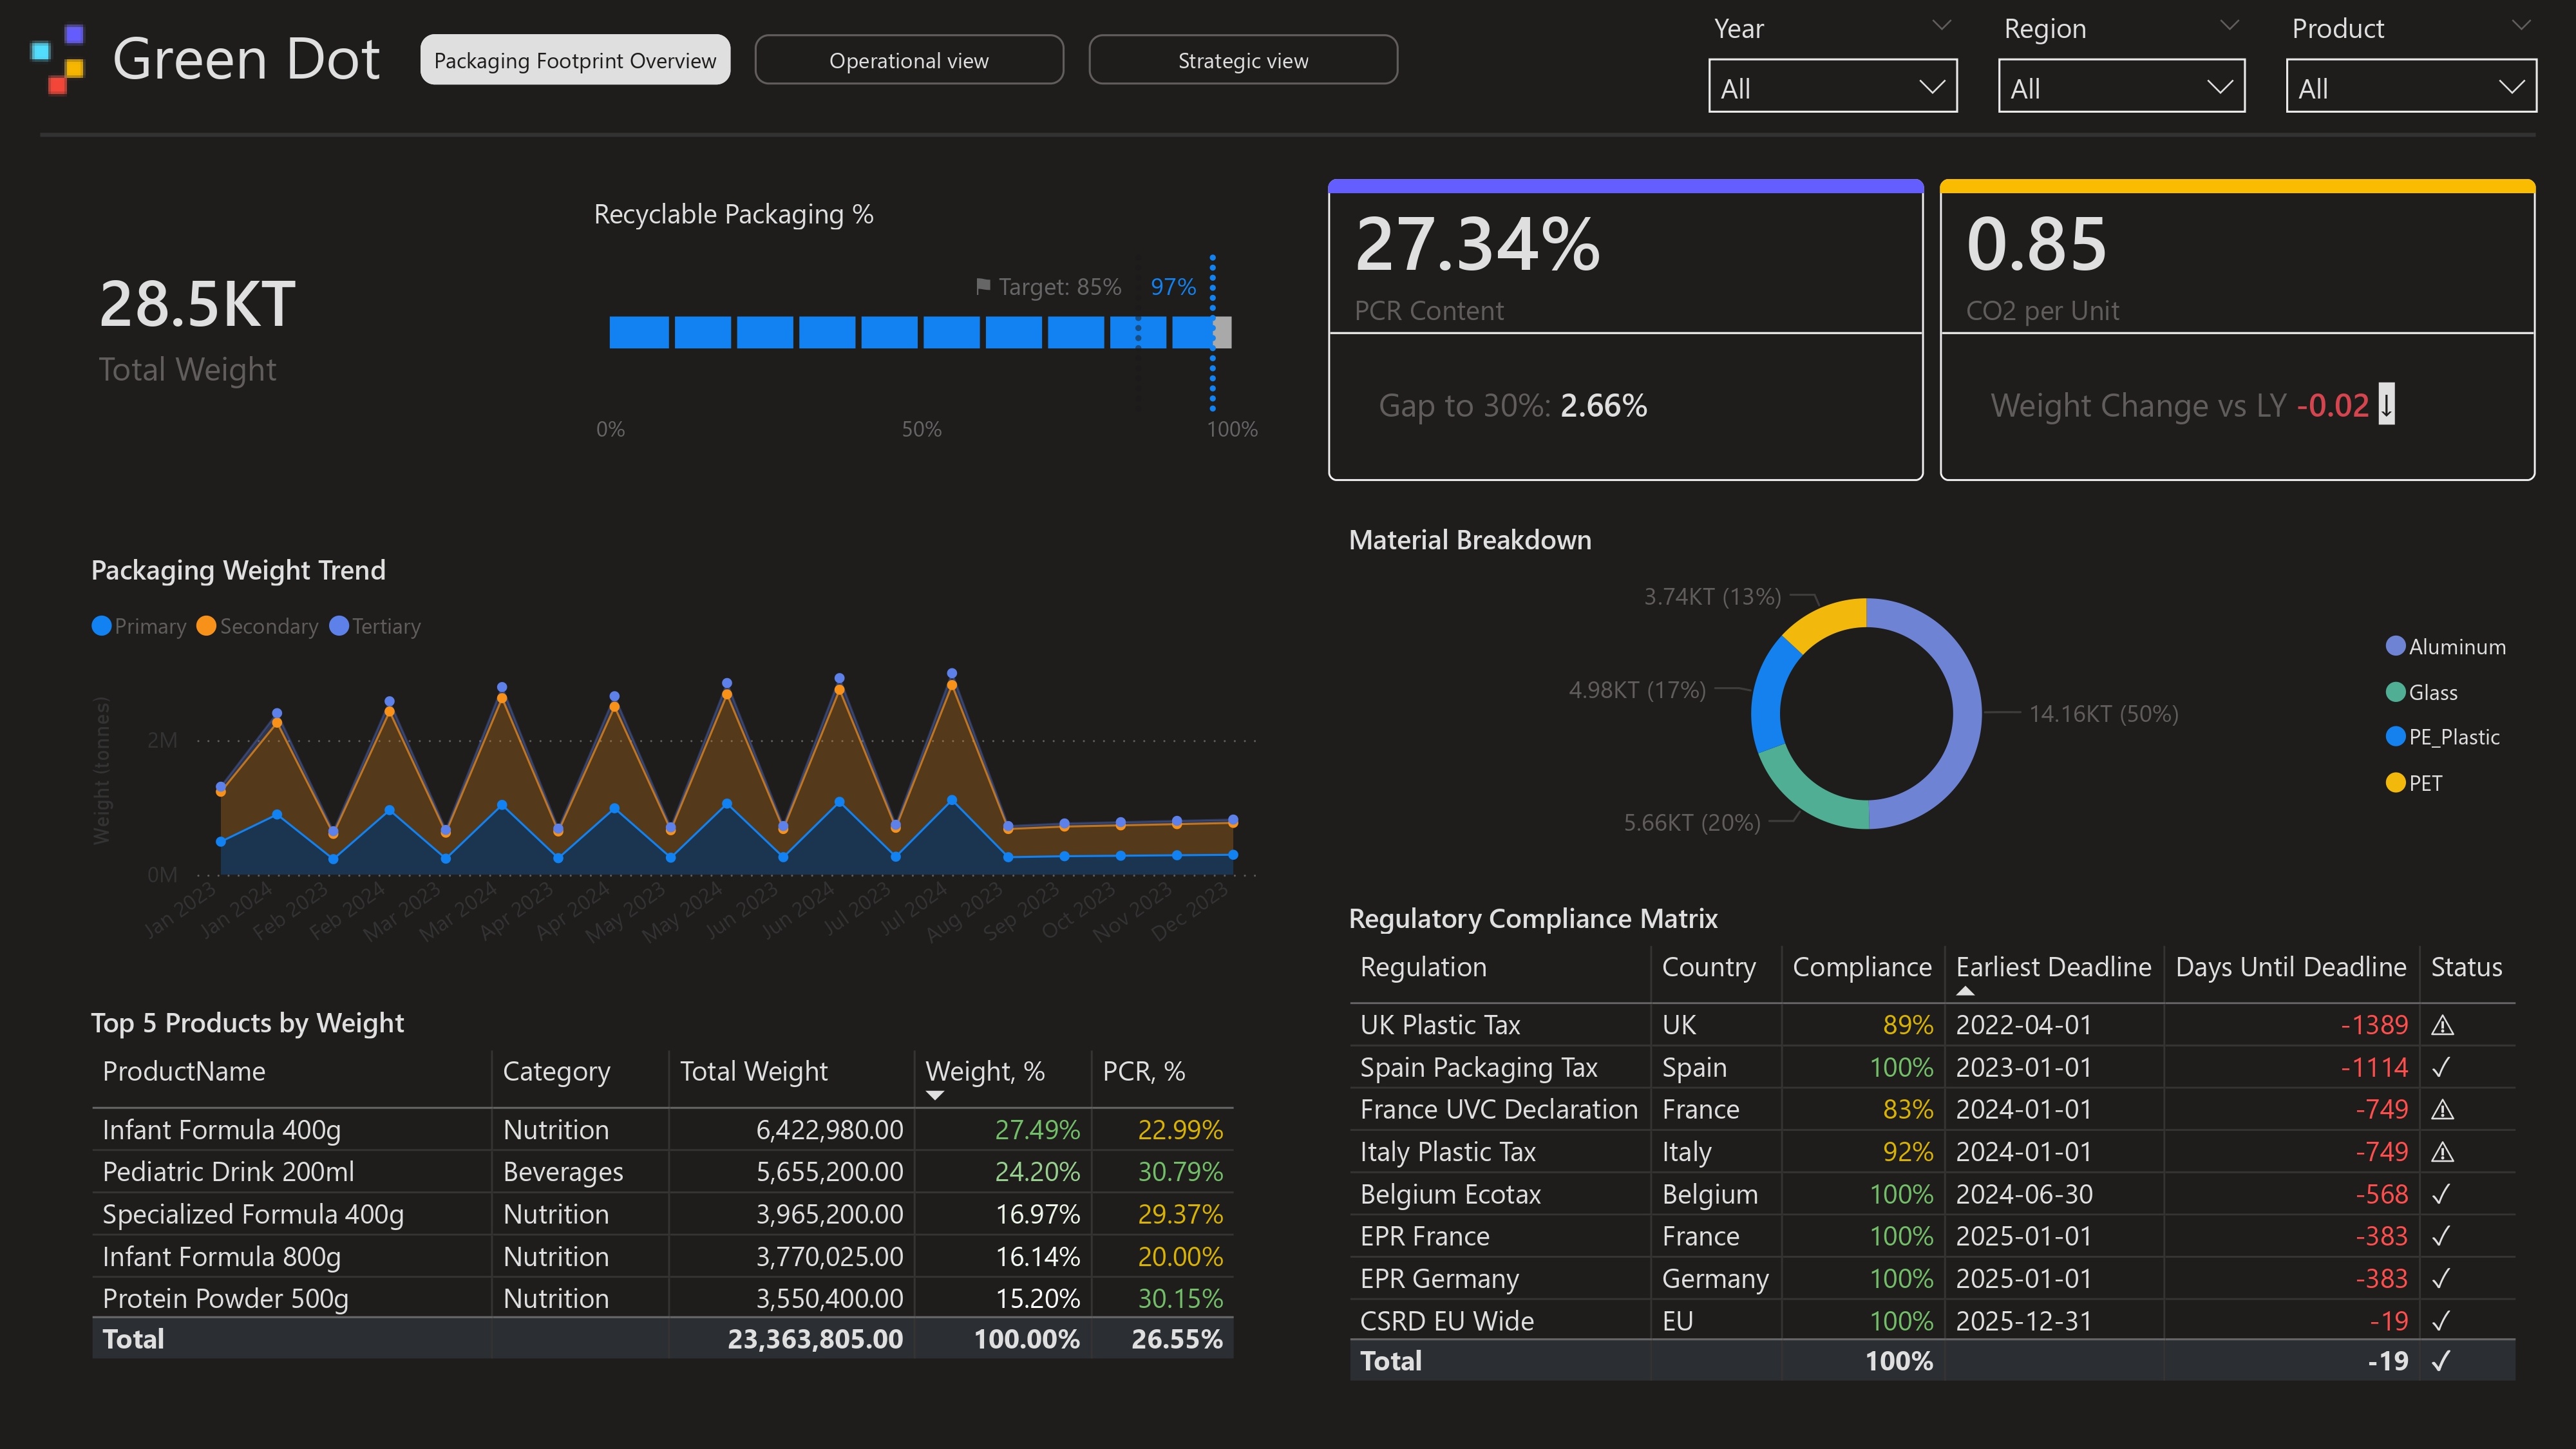Toggle Secondary series in trend legend
The image size is (2576, 1449).
(x=257, y=626)
